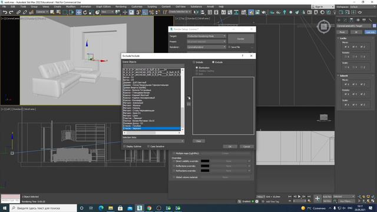Open the selection filter dropdown in main toolbar
Image resolution: width=377 pixels, height=212 pixels.
tap(42, 12)
